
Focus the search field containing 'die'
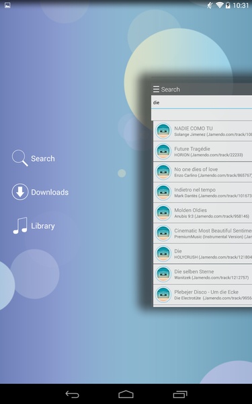pos(202,102)
